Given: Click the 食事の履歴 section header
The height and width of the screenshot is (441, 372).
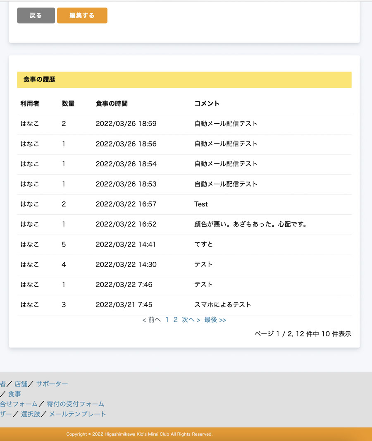Looking at the screenshot, I should pos(39,79).
